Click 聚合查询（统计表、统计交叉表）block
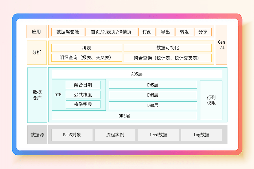The image size is (254, 169). 167,58
